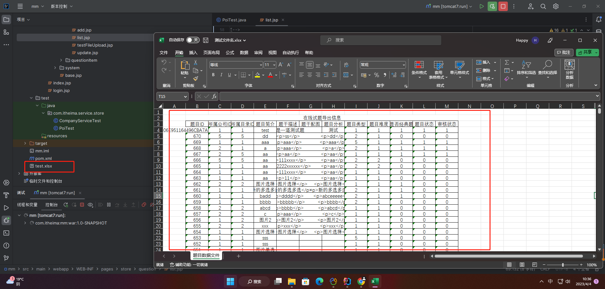Click the Format Painter brush icon
The image size is (605, 289).
(x=196, y=78)
